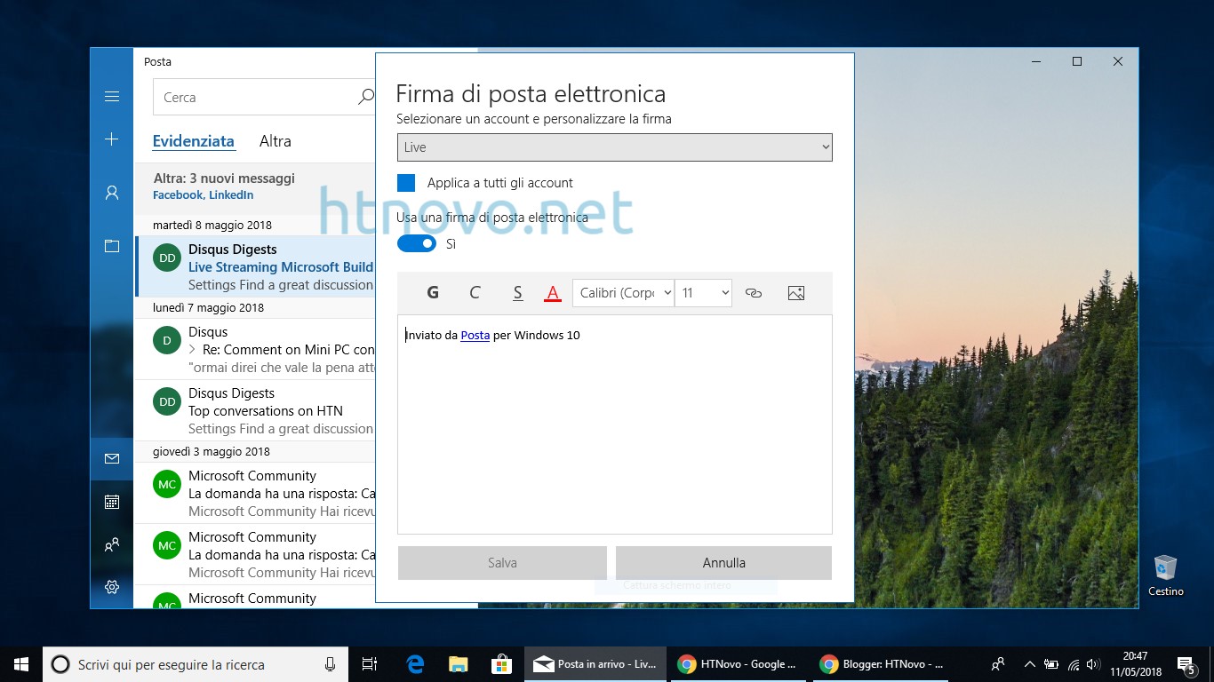
Task: Cancel changes with the Annulla button
Action: pos(723,562)
